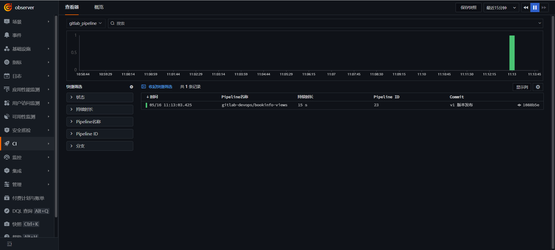Open the 安全巡检 shield icon
This screenshot has width=555, height=250.
click(x=7, y=130)
